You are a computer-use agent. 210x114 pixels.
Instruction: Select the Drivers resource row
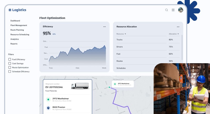(148, 47)
